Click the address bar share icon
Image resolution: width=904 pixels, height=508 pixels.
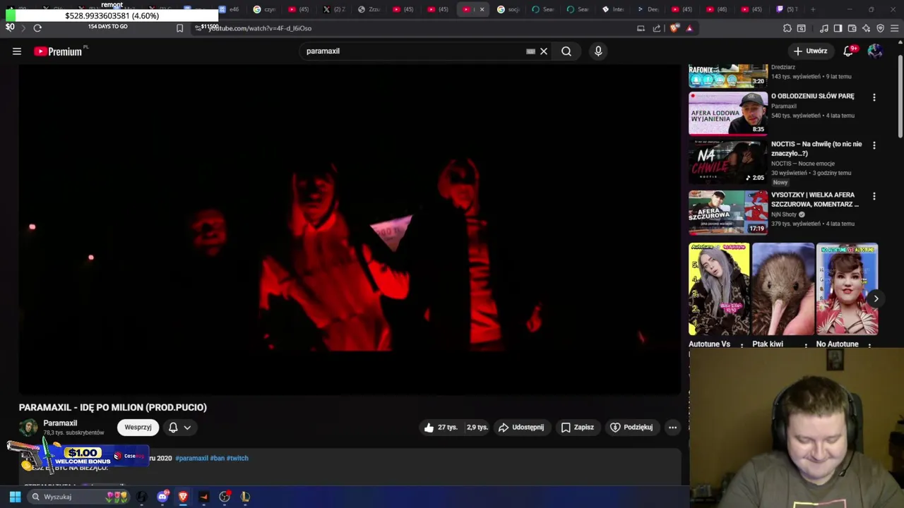[x=657, y=28]
